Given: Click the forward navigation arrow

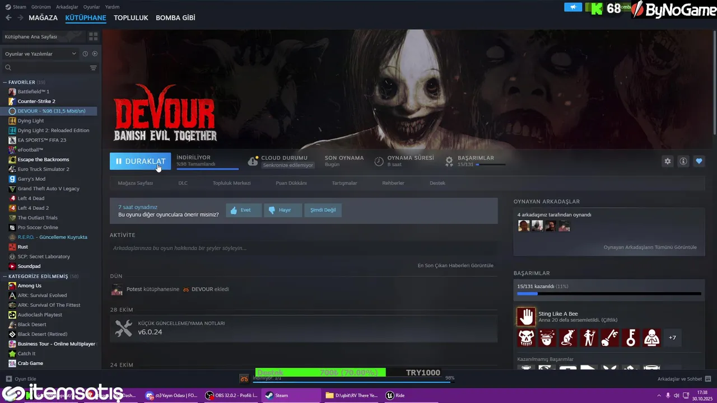Looking at the screenshot, I should pyautogui.click(x=20, y=18).
